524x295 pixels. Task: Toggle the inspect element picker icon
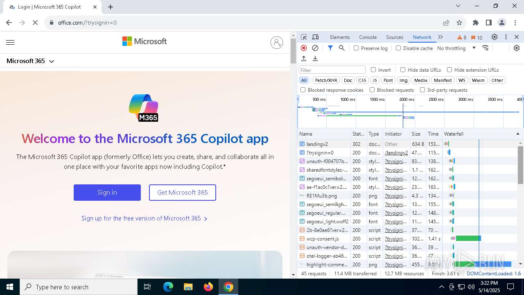tap(304, 37)
